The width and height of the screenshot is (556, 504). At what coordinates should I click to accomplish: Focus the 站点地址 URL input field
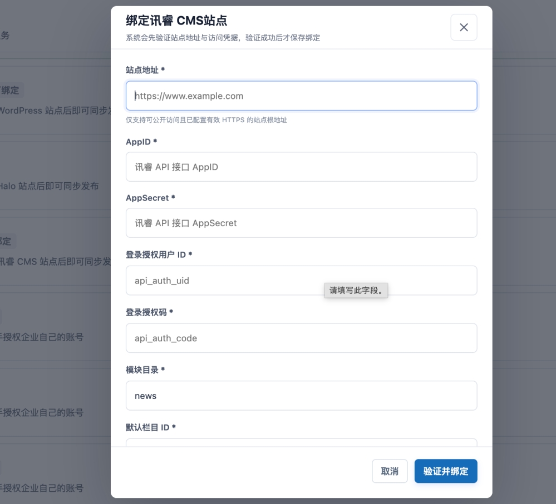pos(302,96)
